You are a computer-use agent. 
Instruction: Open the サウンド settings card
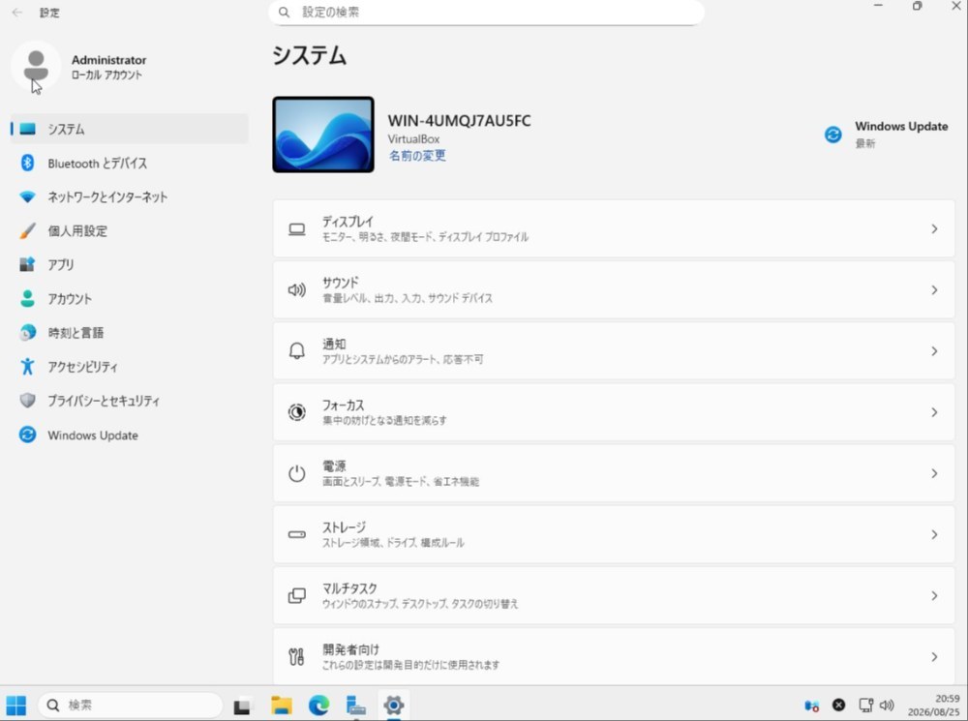pyautogui.click(x=614, y=290)
